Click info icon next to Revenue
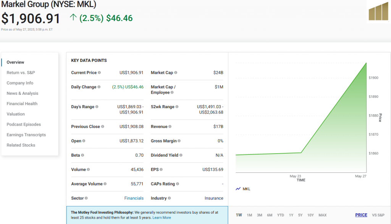This screenshot has width=391, height=224. coord(170,127)
